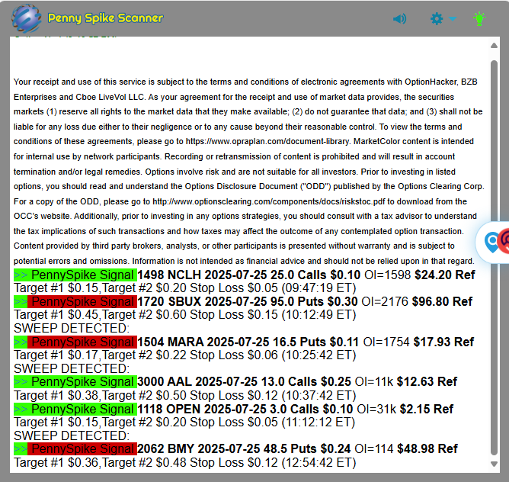The width and height of the screenshot is (509, 482).
Task: Open settings via the gear icon
Action: [437, 18]
